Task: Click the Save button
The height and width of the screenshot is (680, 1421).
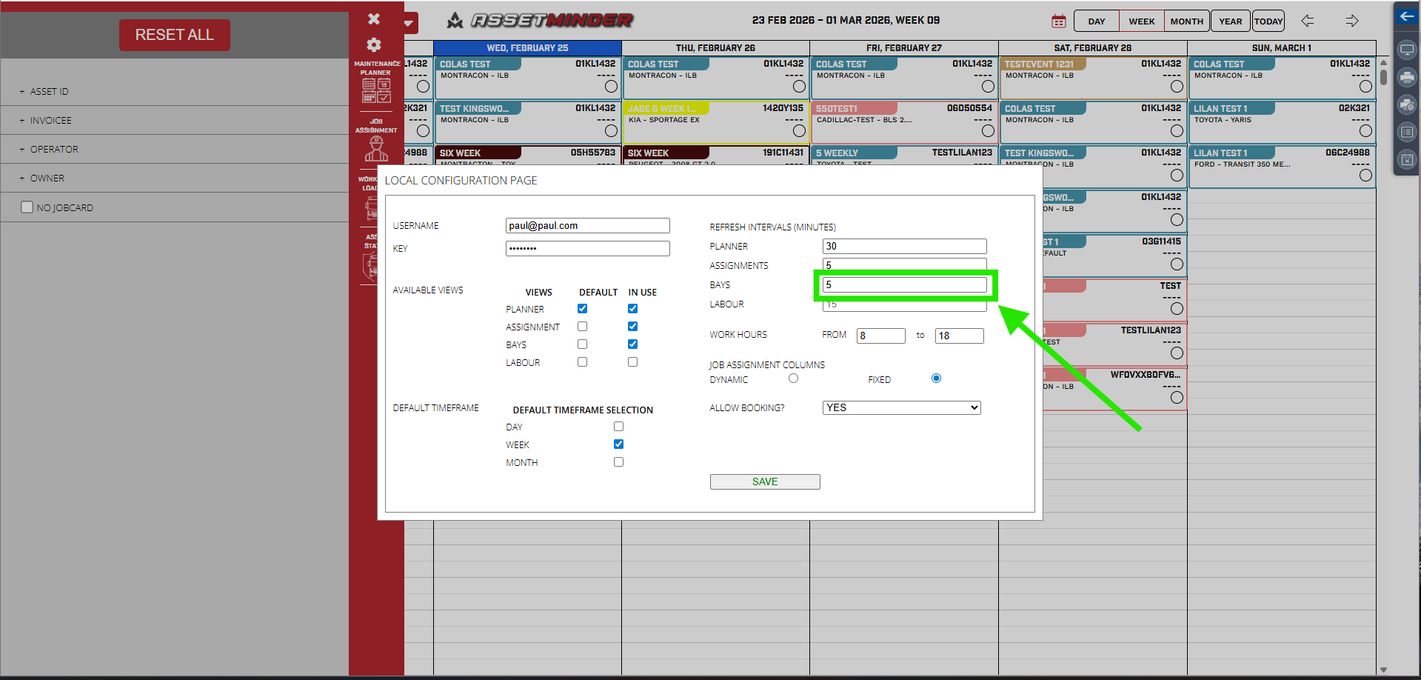Action: coord(764,482)
